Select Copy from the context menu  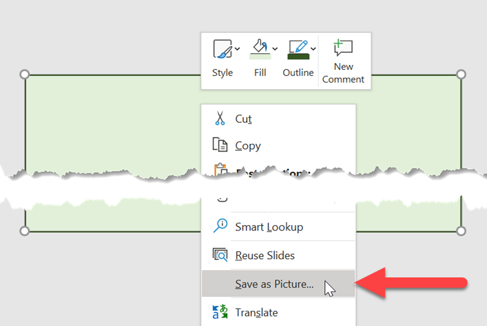point(278,145)
